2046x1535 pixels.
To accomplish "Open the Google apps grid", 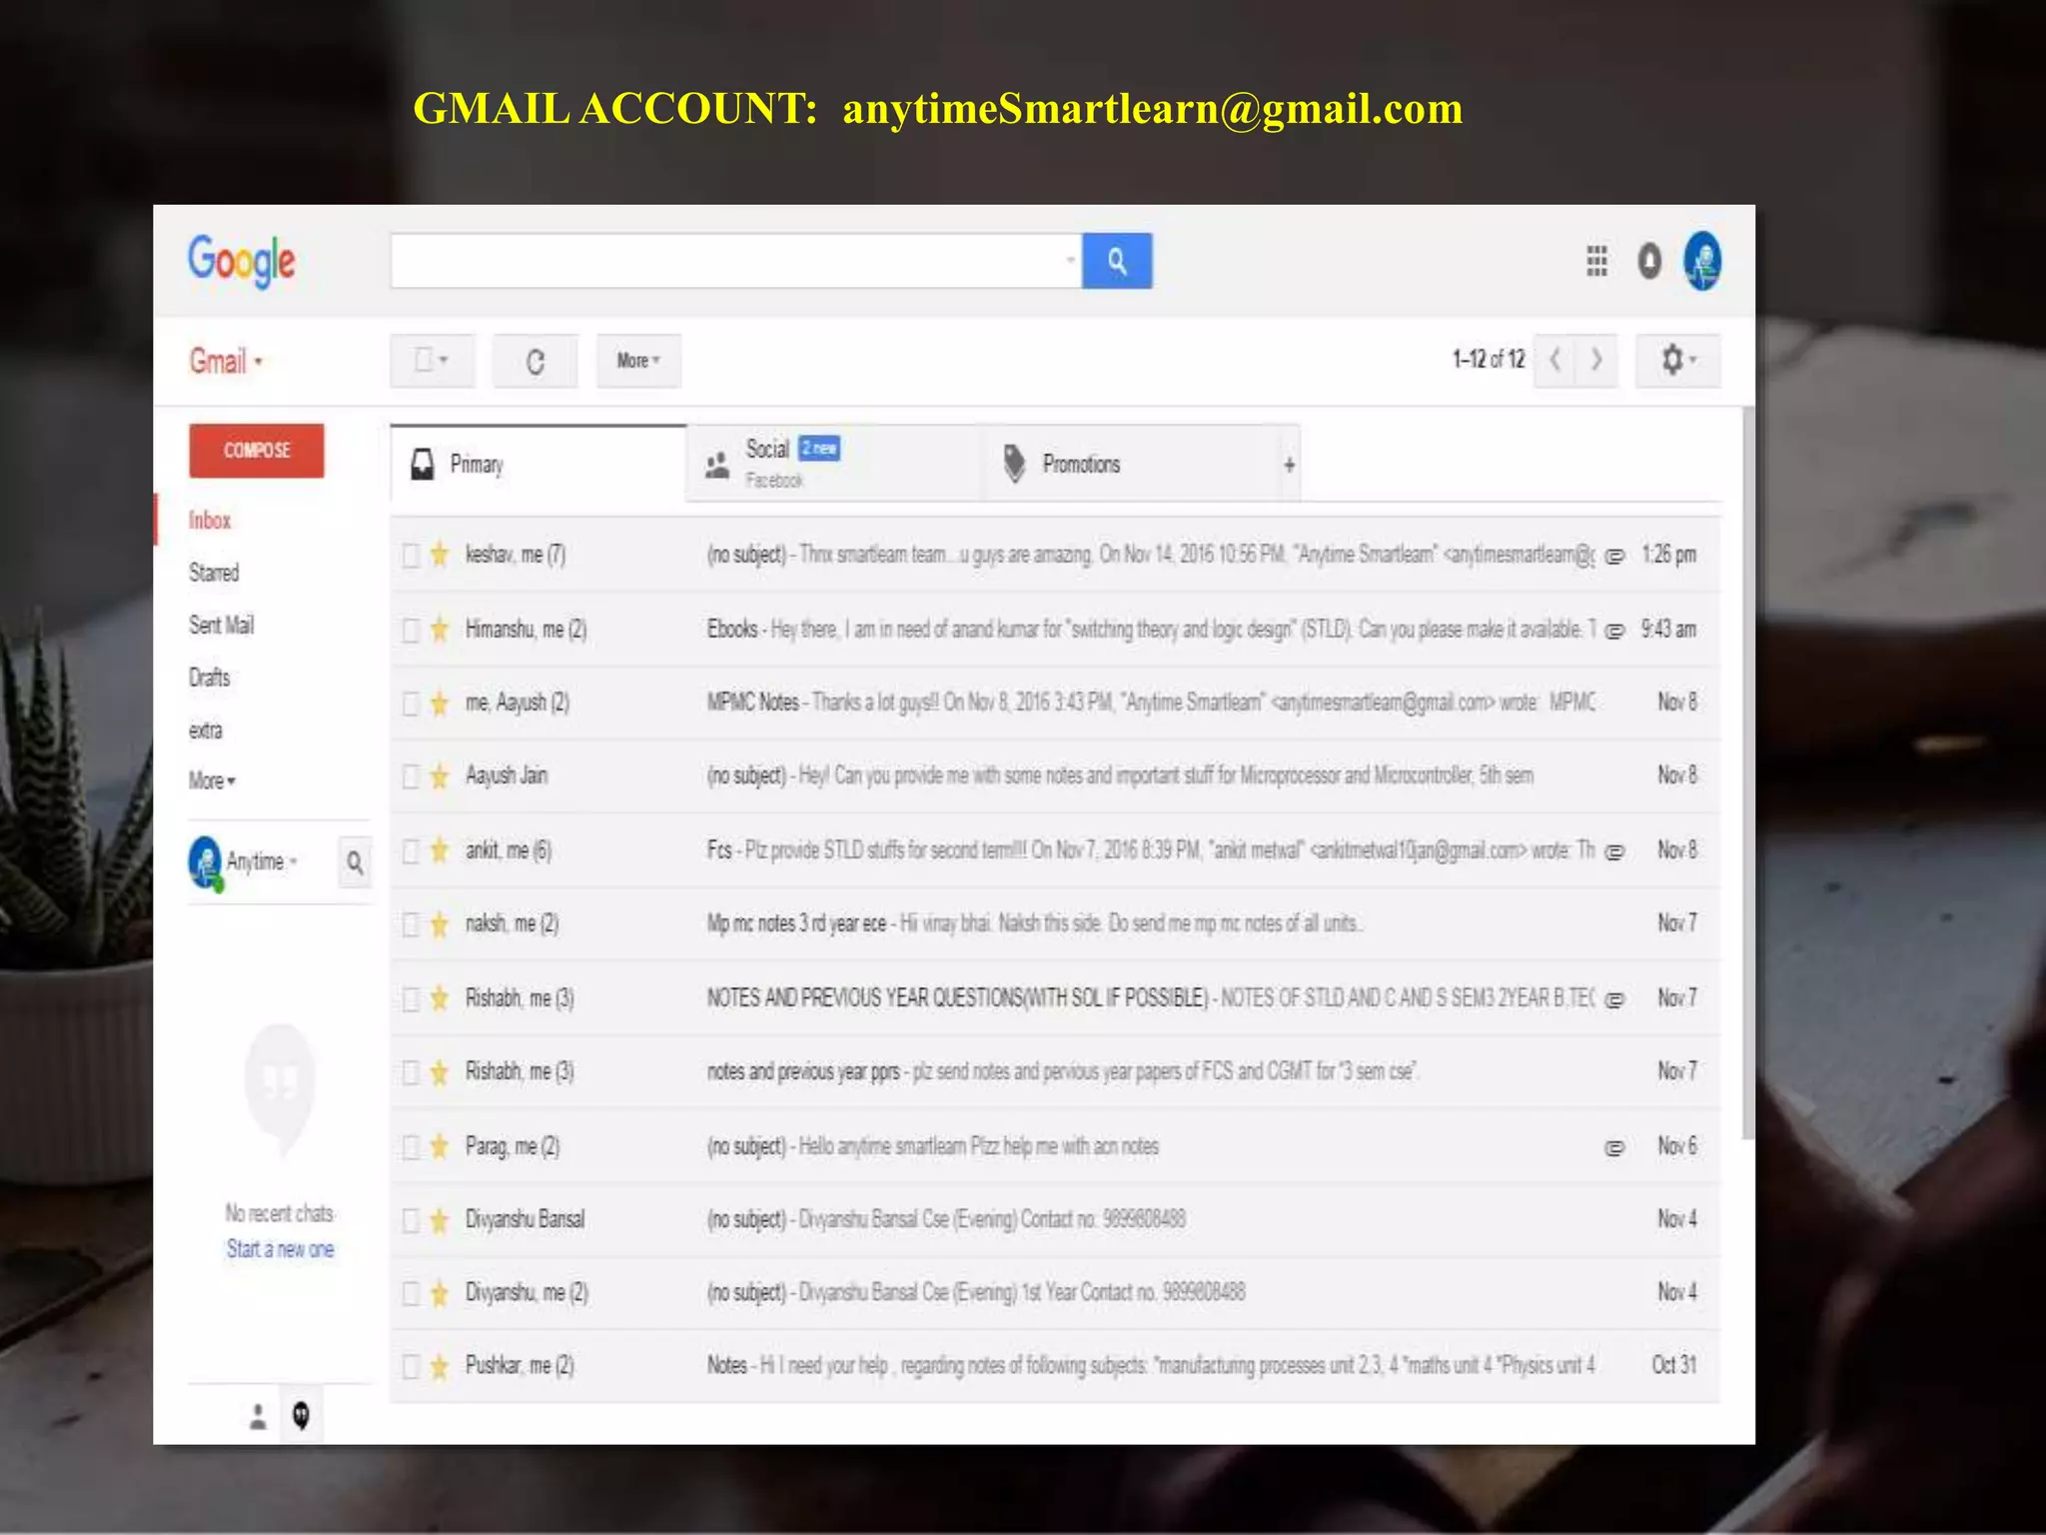I will (1596, 261).
